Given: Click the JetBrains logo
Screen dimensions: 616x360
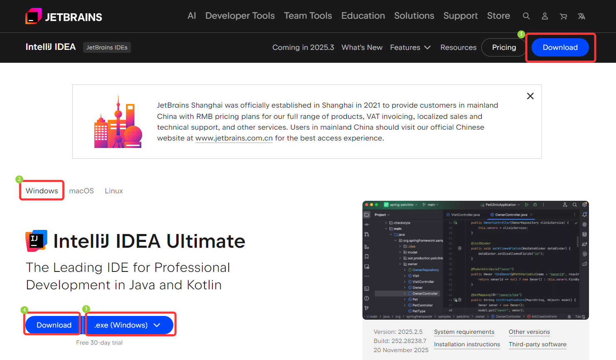Looking at the screenshot, I should (64, 16).
